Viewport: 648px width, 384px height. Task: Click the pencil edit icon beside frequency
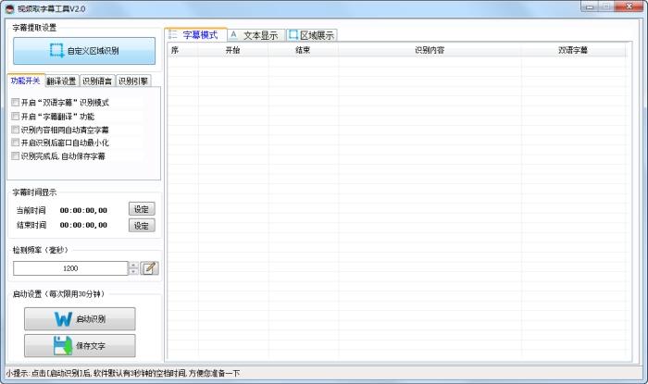[149, 268]
